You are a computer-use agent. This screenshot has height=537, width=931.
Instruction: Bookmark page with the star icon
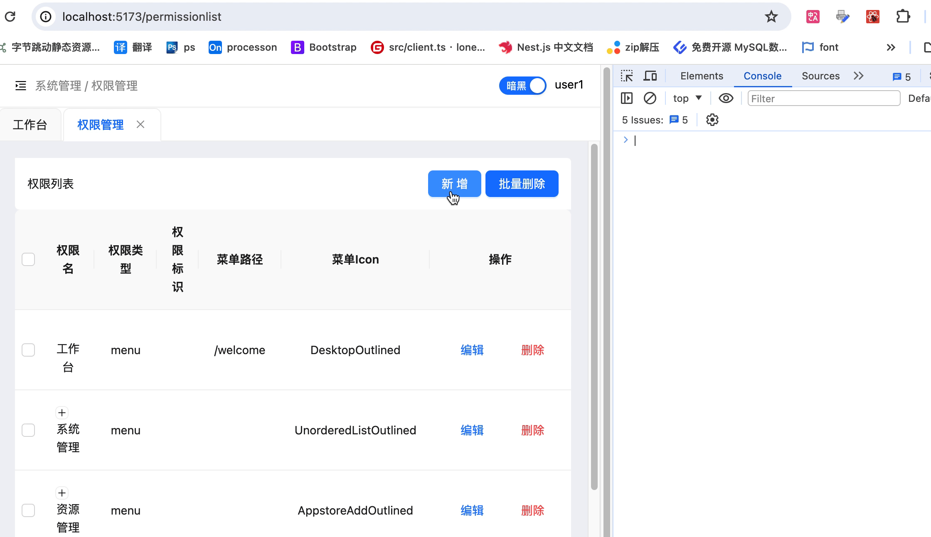(x=771, y=17)
